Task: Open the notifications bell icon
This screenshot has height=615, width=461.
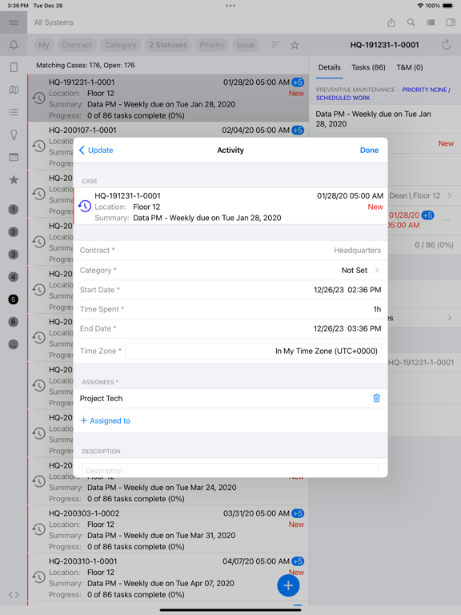Action: pos(14,45)
